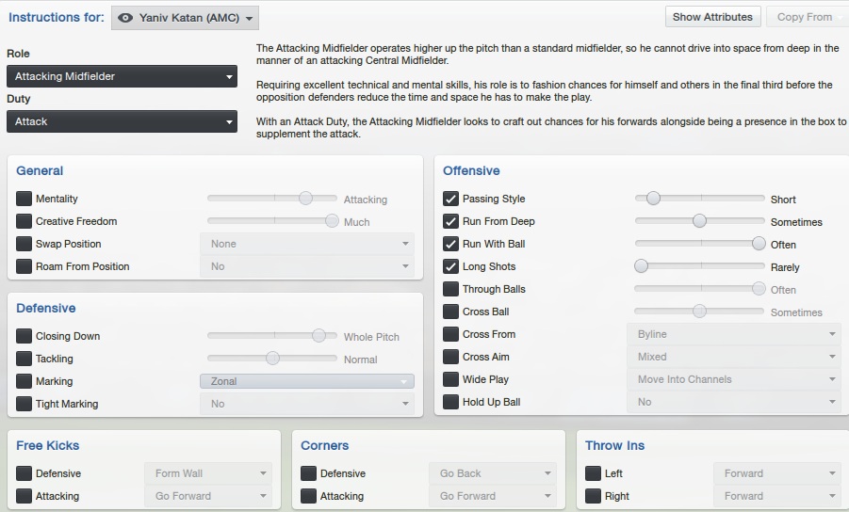Tick the Left throw-ins checkbox
Image resolution: width=849 pixels, height=512 pixels.
[593, 473]
